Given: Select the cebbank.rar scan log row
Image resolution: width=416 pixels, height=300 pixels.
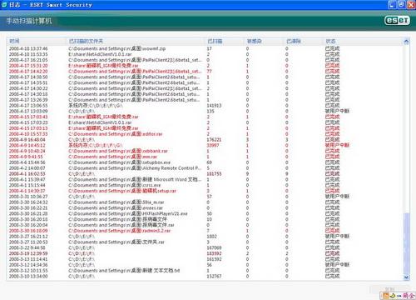Looking at the screenshot, I should point(205,151).
